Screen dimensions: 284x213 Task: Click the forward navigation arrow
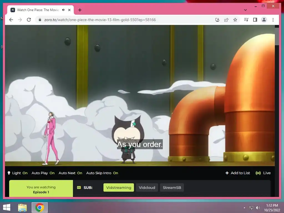(x=20, y=20)
